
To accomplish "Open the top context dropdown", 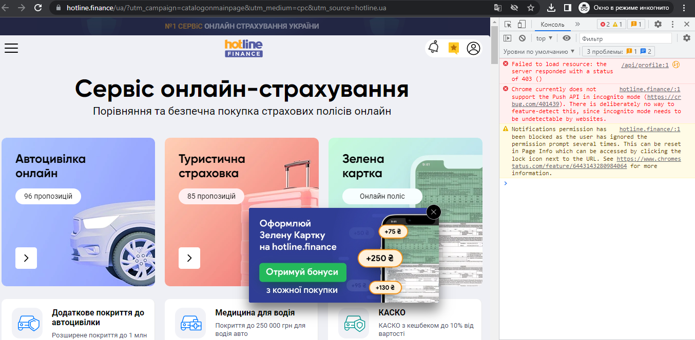I will click(x=544, y=38).
